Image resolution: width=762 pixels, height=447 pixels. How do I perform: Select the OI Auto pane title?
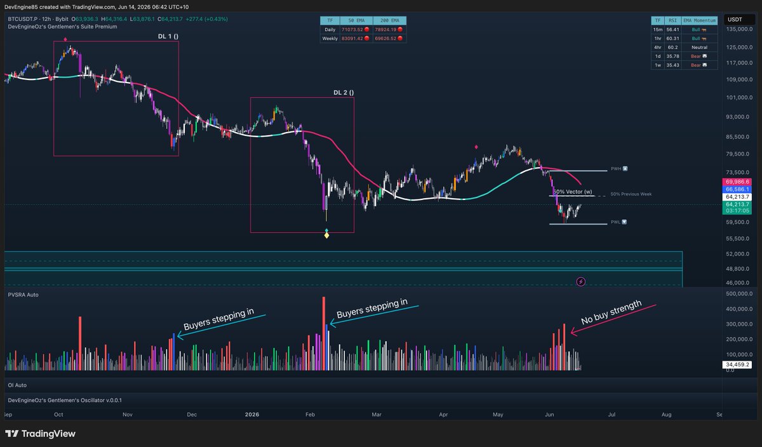[x=18, y=385]
